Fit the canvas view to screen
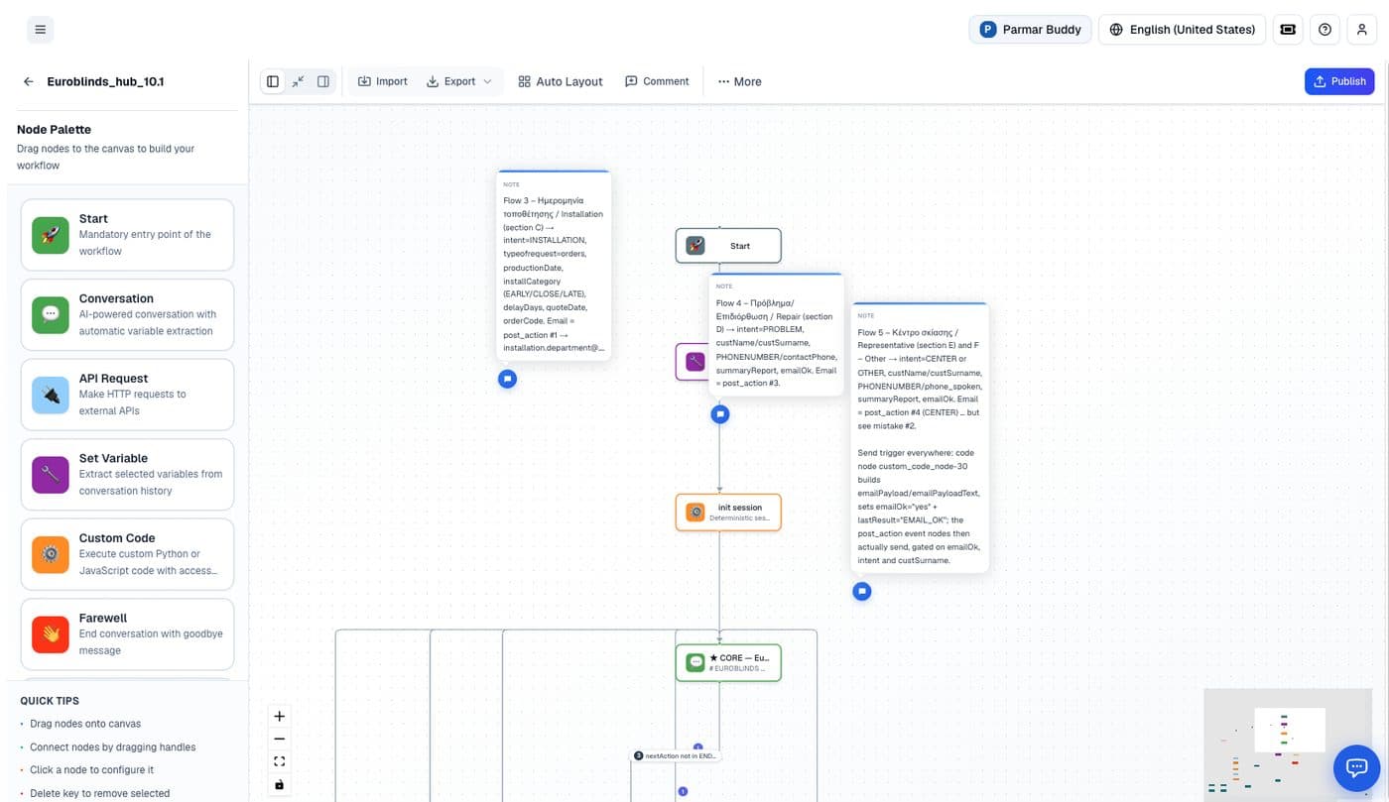 (x=279, y=761)
